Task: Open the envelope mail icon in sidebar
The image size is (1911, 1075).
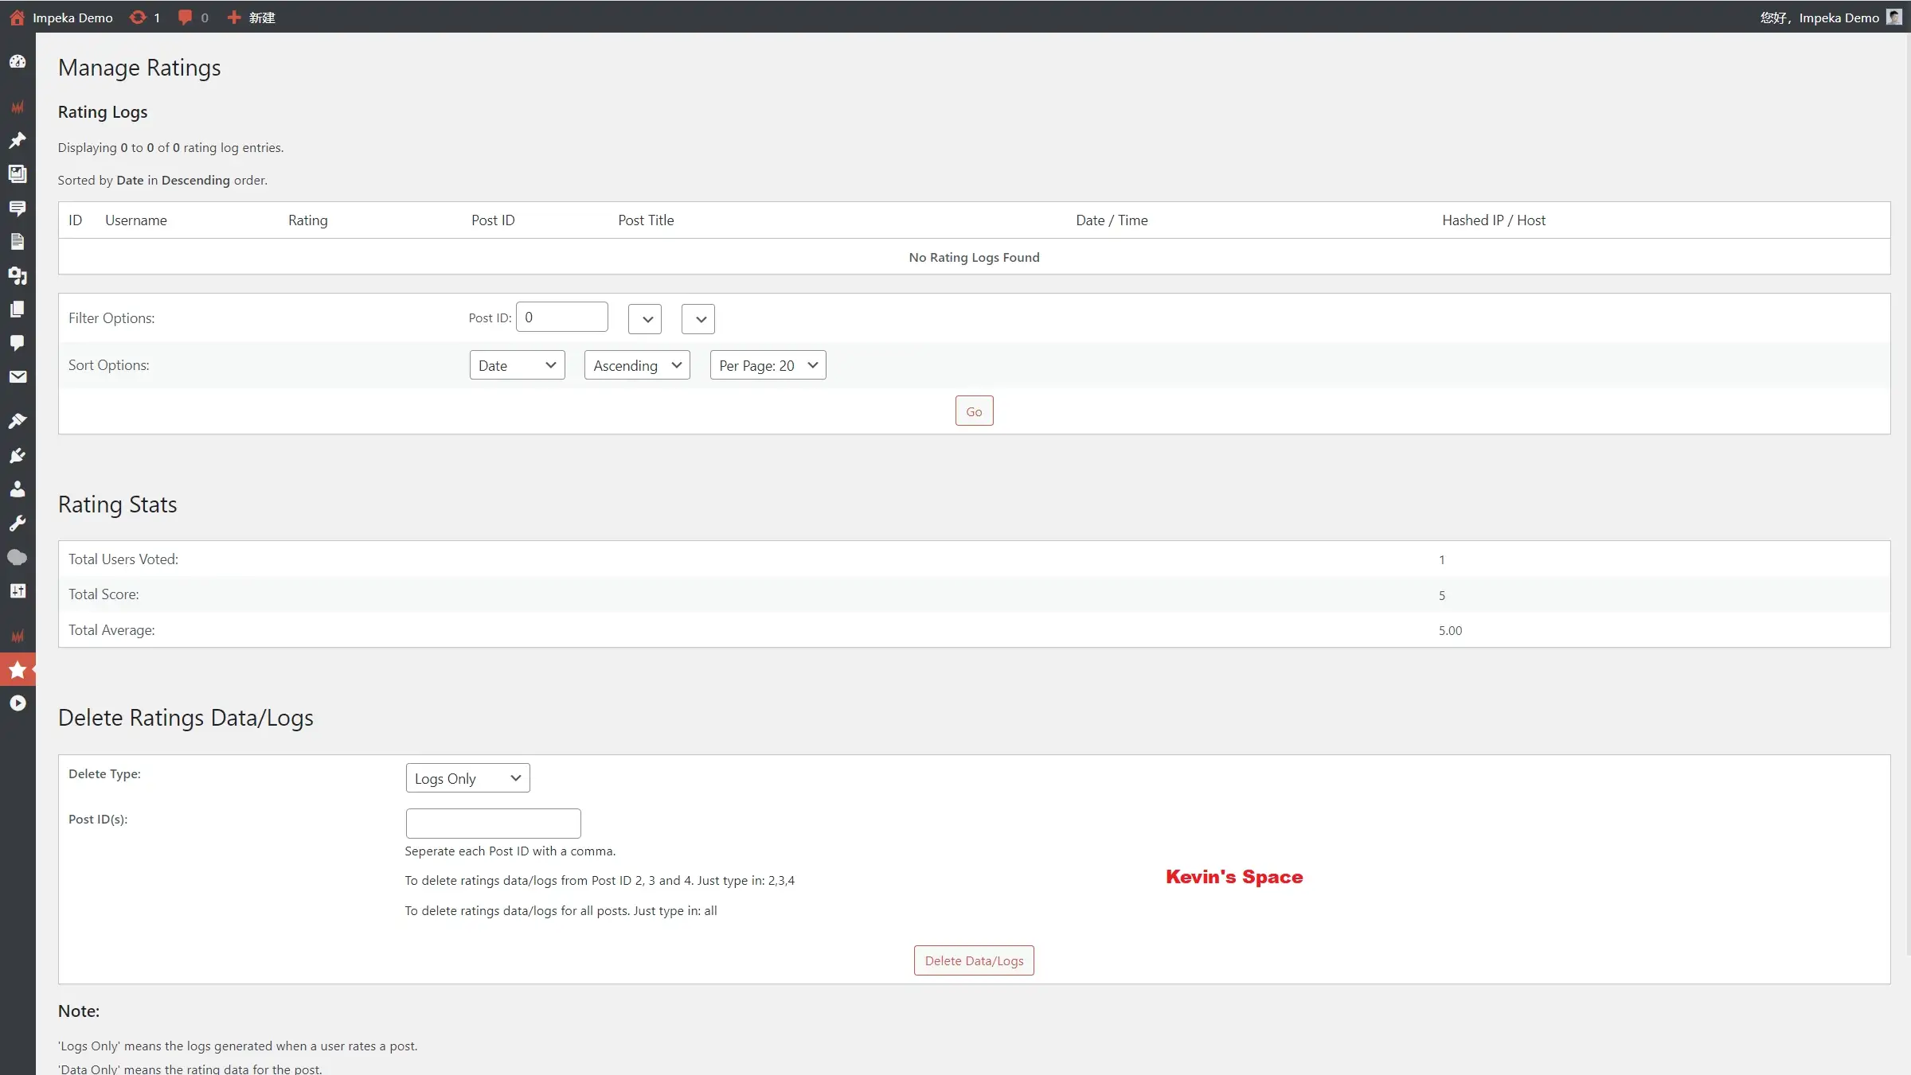Action: click(x=18, y=377)
